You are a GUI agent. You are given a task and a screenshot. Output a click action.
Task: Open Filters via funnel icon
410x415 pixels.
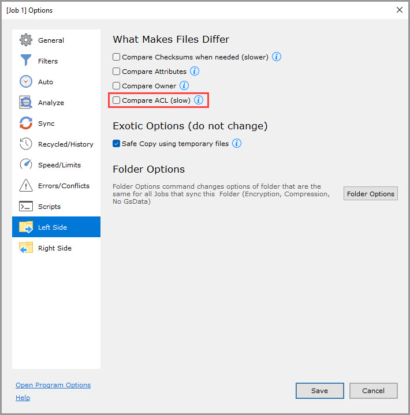[x=26, y=61]
